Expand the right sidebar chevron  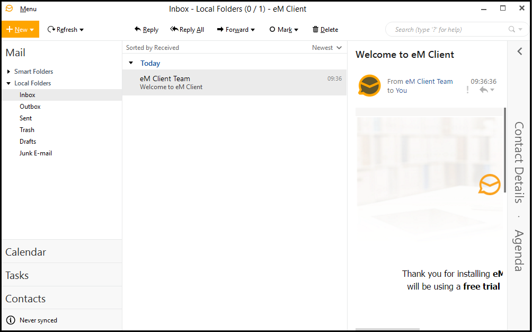[x=520, y=51]
